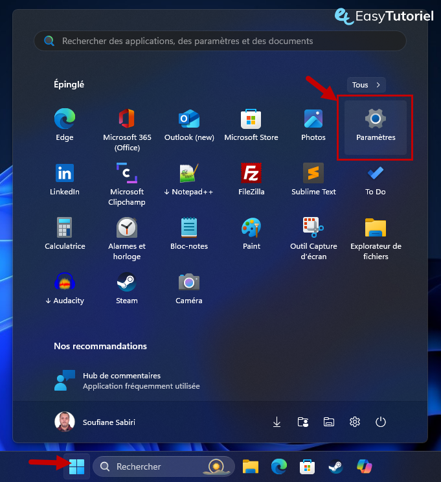Start the Paint application

pyautogui.click(x=251, y=233)
